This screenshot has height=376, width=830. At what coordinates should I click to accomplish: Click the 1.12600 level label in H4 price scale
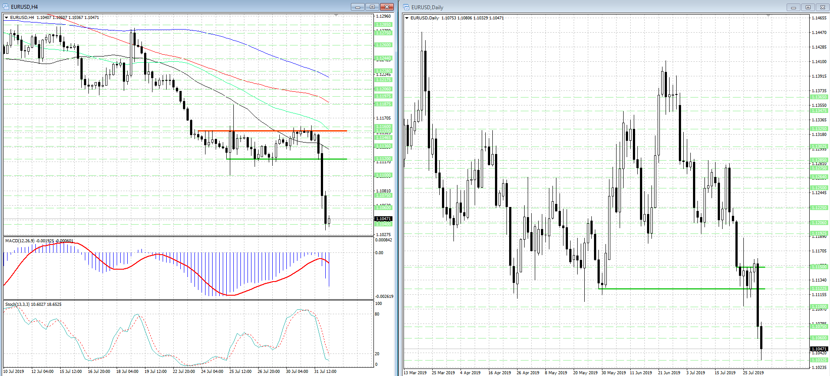[x=383, y=45]
